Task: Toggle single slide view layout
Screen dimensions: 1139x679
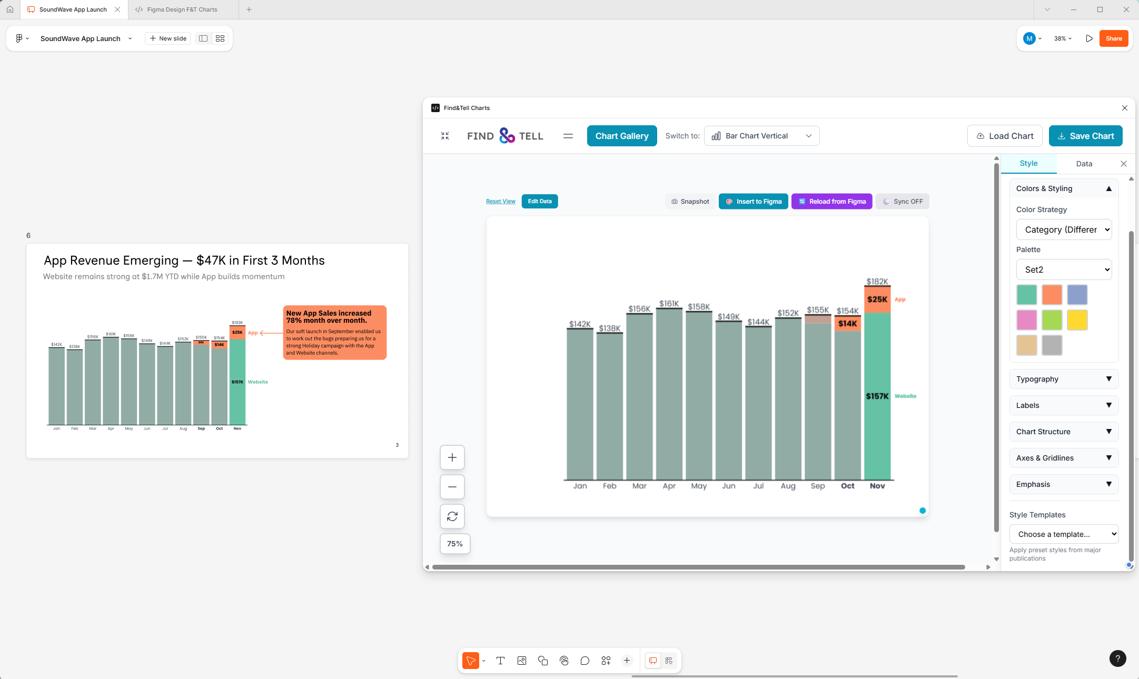Action: 203,38
